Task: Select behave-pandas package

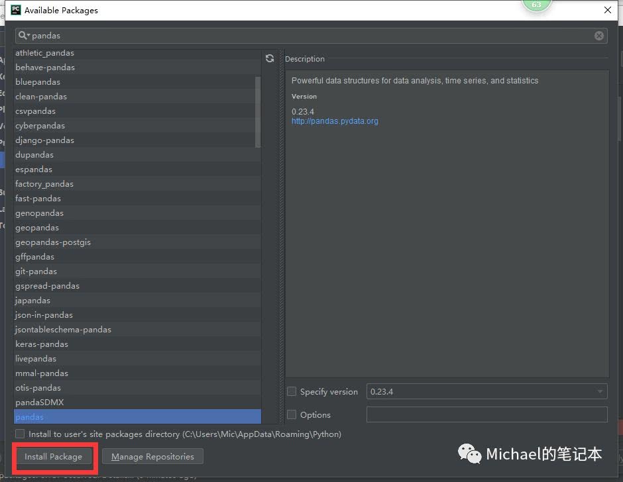Action: 137,67
